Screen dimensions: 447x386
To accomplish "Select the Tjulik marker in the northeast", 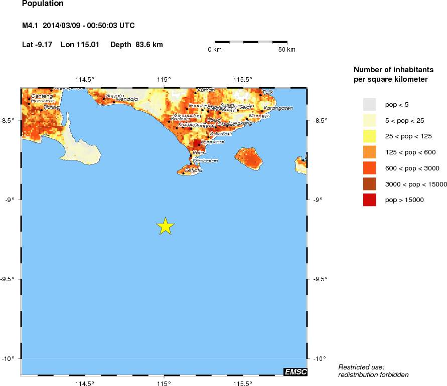I will coord(261,95).
